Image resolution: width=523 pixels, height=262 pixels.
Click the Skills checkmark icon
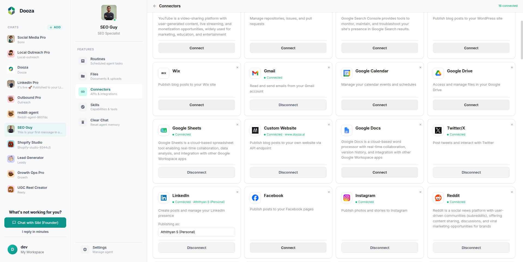pos(83,107)
